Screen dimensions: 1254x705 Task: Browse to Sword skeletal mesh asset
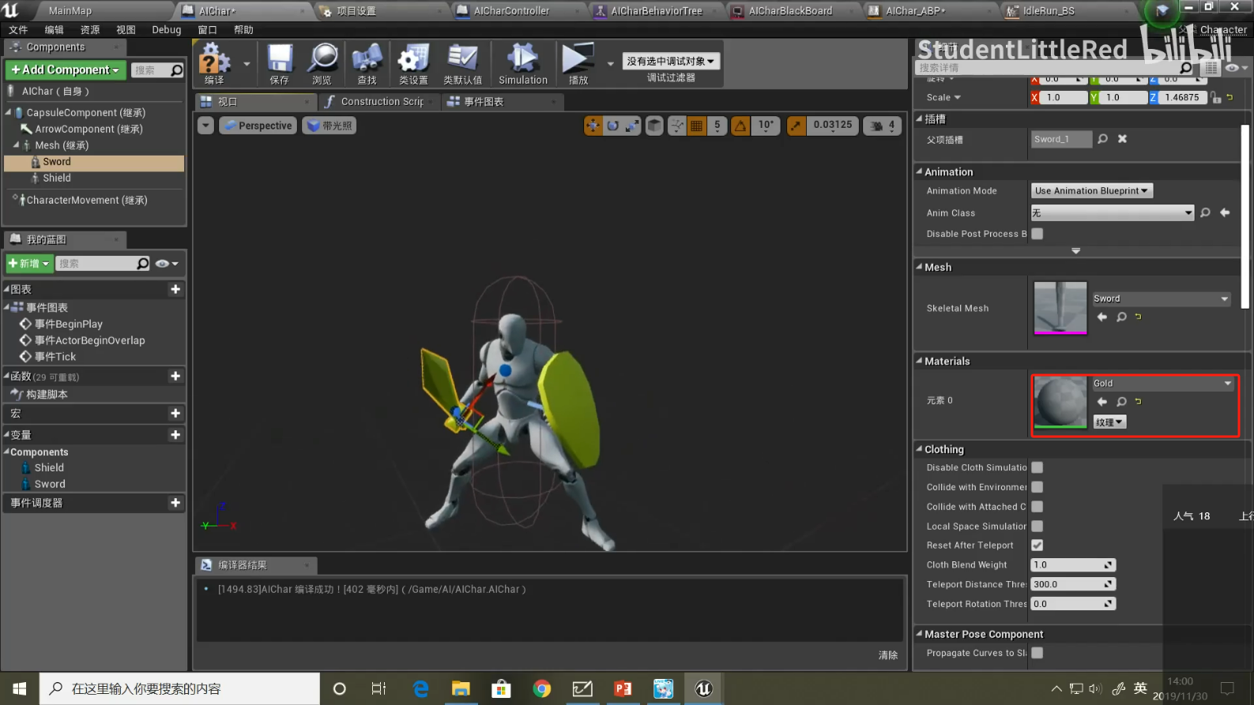(x=1121, y=317)
